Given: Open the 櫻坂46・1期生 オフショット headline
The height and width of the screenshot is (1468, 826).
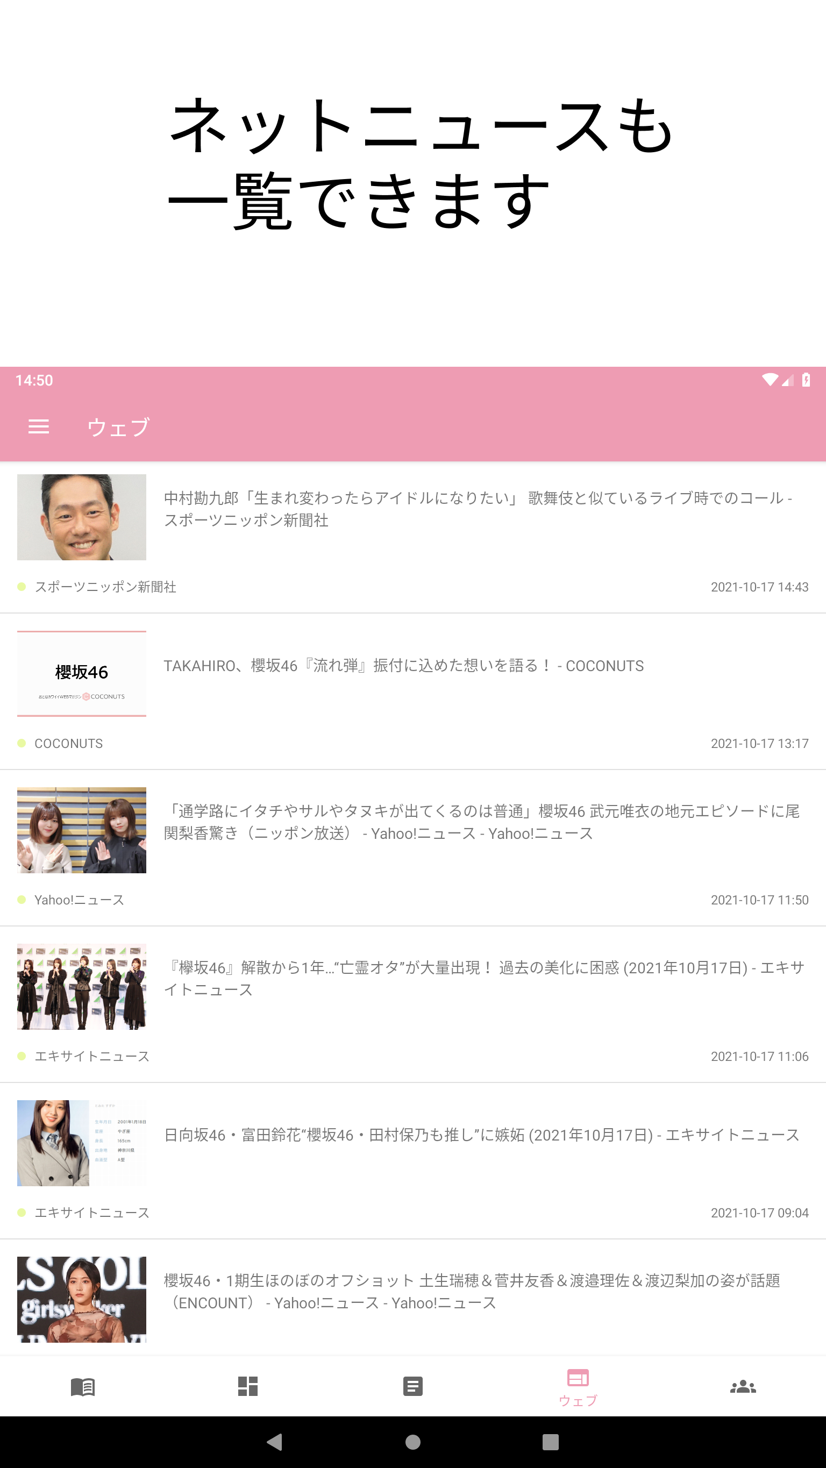Looking at the screenshot, I should click(x=472, y=1291).
